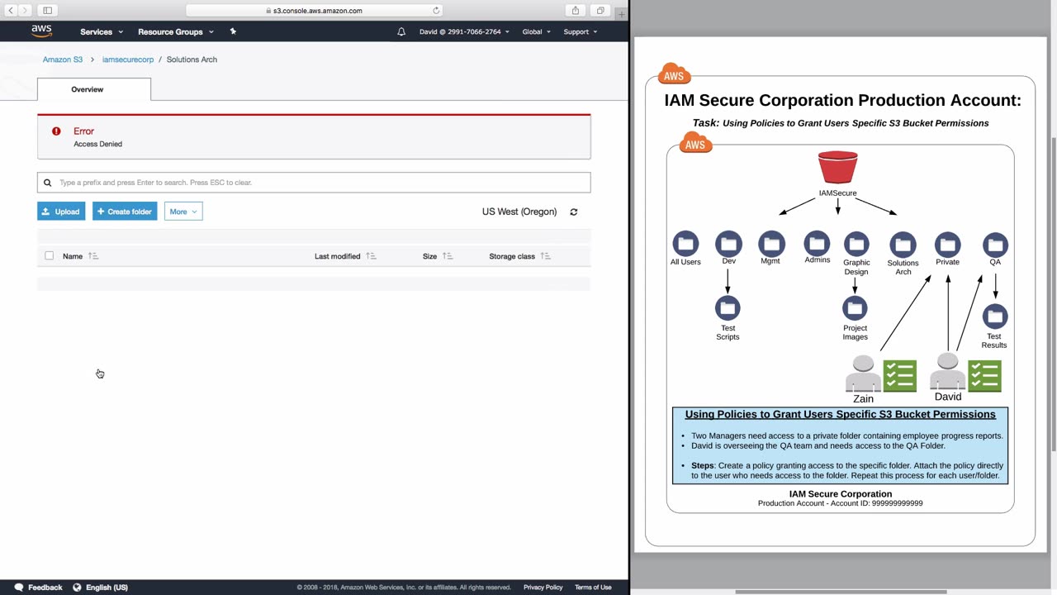Click the red Error alert icon
Viewport: 1057px width, 595px height.
tap(56, 131)
